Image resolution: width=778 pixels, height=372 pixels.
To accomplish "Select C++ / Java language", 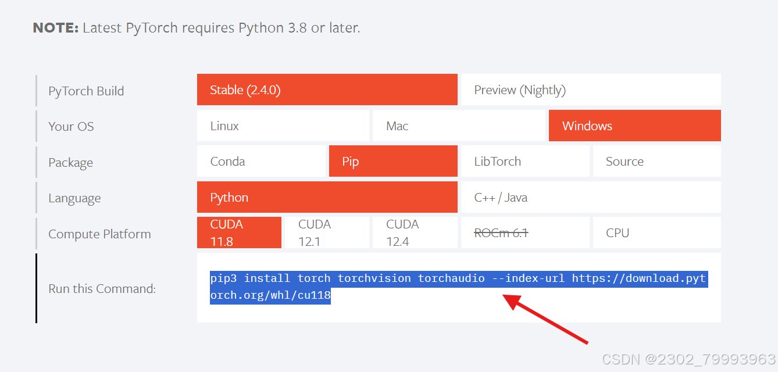I will [591, 197].
